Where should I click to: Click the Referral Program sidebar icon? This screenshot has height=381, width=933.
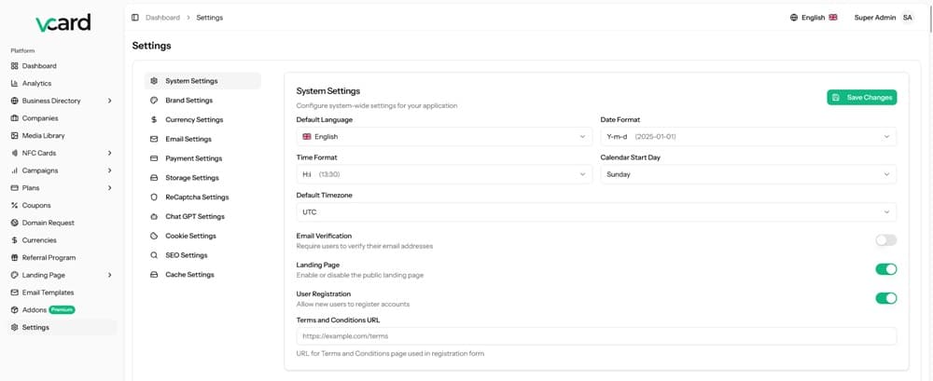[14, 258]
